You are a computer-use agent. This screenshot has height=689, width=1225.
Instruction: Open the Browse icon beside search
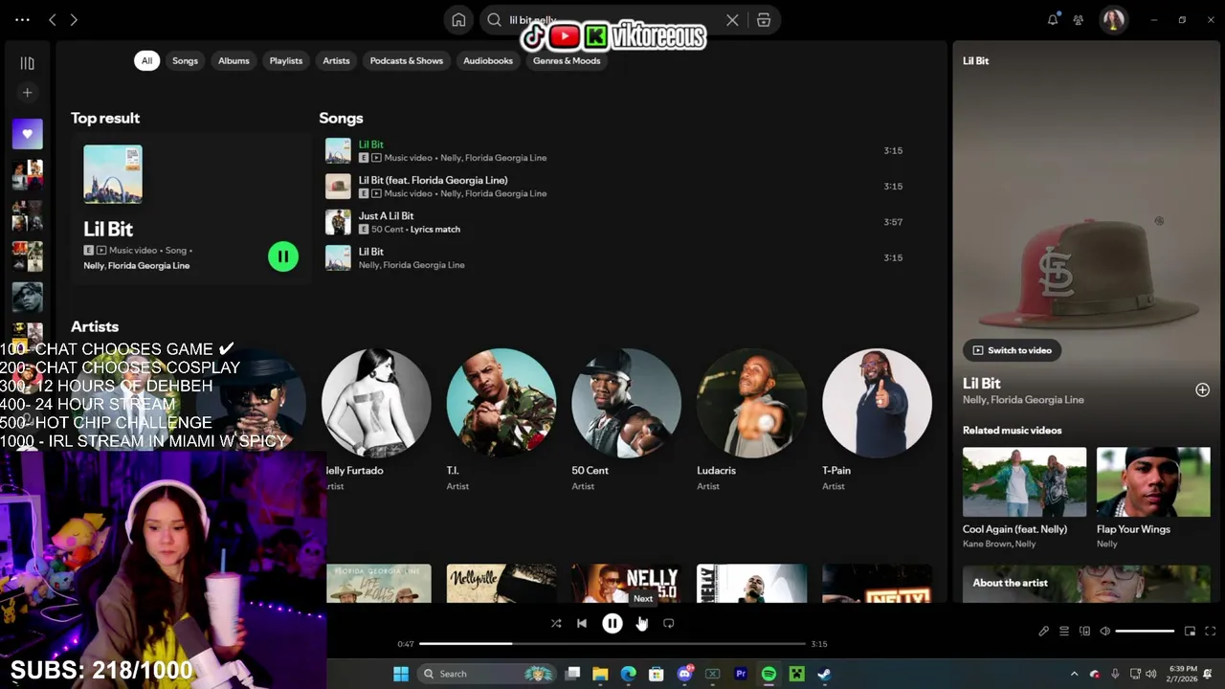(764, 20)
